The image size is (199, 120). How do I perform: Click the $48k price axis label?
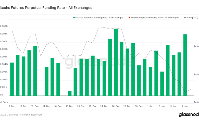click(x=196, y=47)
